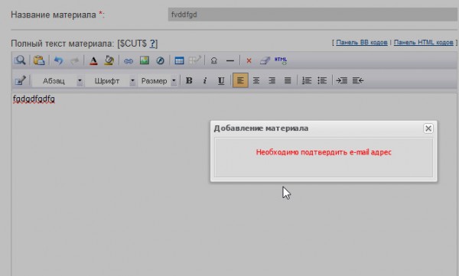Center align the text

[x=256, y=80]
